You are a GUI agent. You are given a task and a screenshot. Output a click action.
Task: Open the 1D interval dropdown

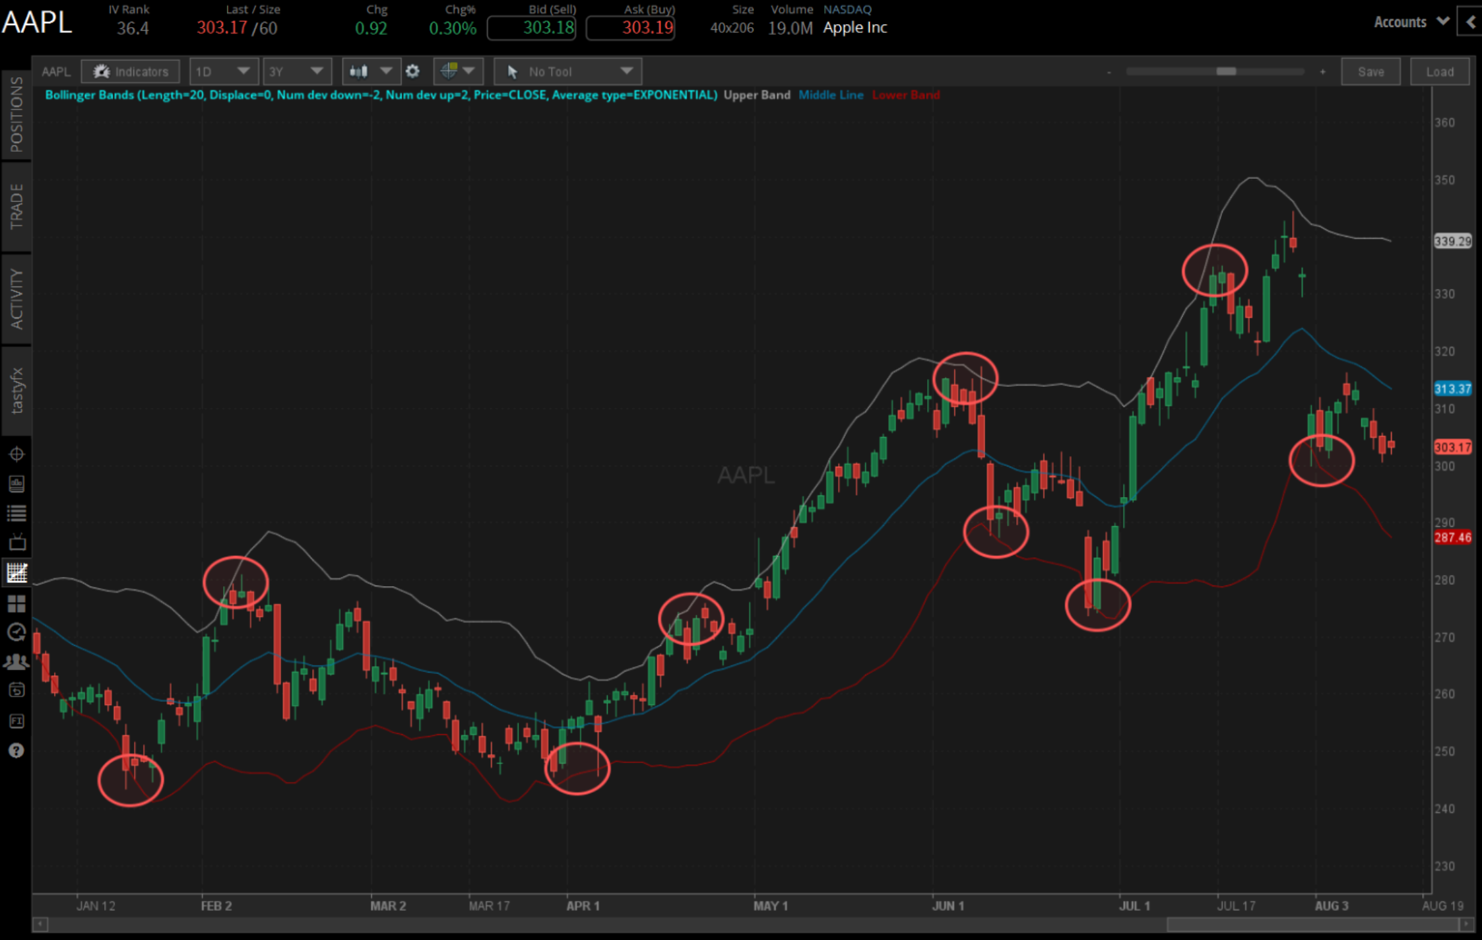click(x=224, y=71)
